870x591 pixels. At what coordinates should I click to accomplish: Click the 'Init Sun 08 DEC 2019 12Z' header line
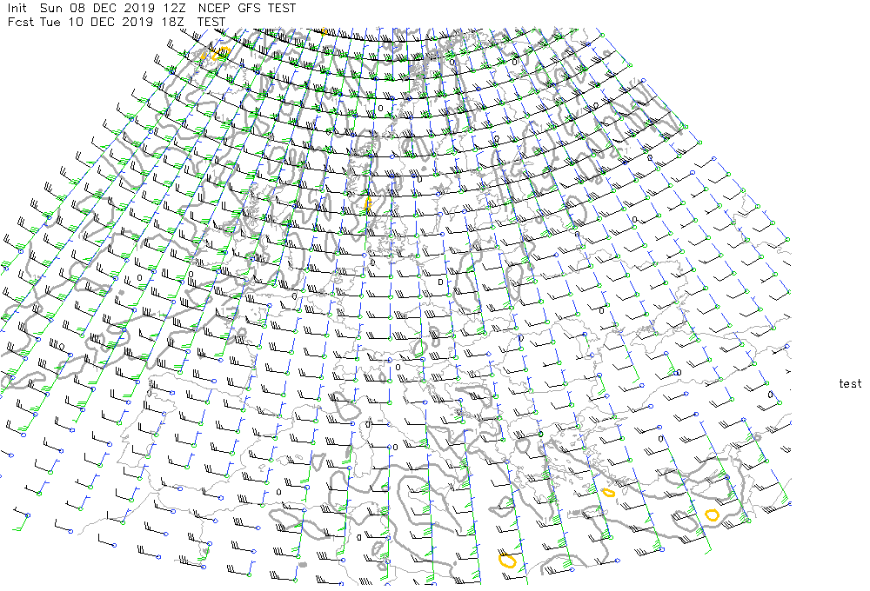coord(97,9)
